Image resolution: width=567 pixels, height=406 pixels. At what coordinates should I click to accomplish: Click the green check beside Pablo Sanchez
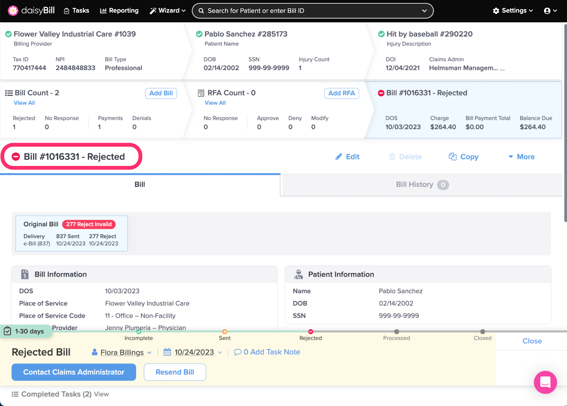199,34
